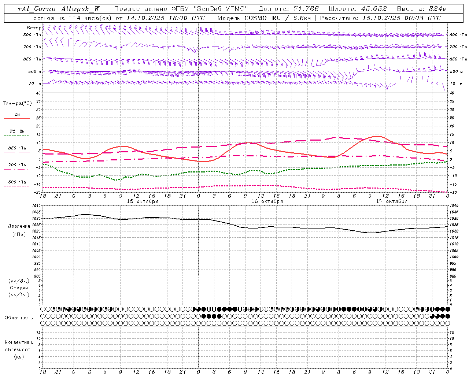Click the (мм/3ч.) precipitation unit label
Screen dimensions: 469x375
[19, 281]
